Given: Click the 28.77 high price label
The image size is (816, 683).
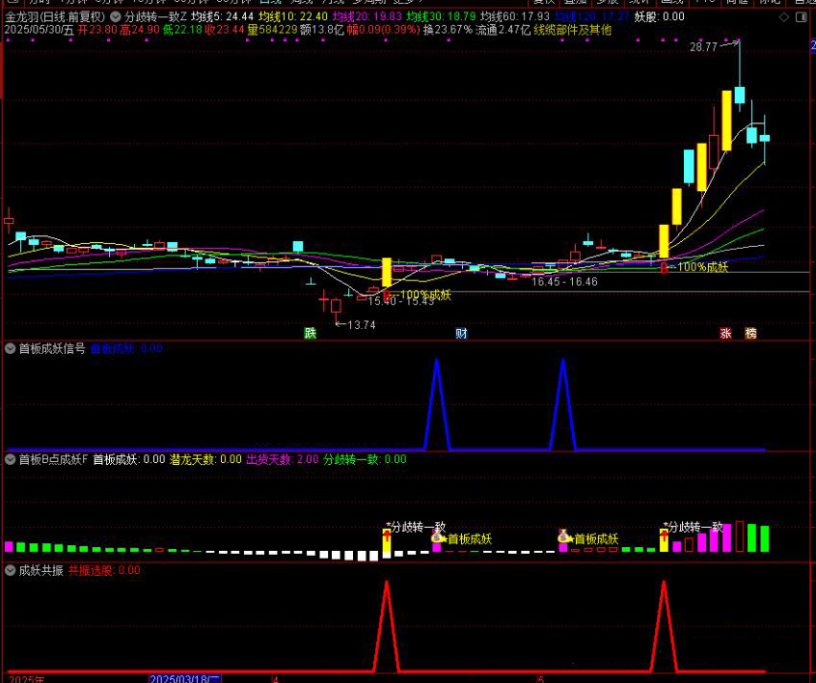Looking at the screenshot, I should pyautogui.click(x=703, y=46).
